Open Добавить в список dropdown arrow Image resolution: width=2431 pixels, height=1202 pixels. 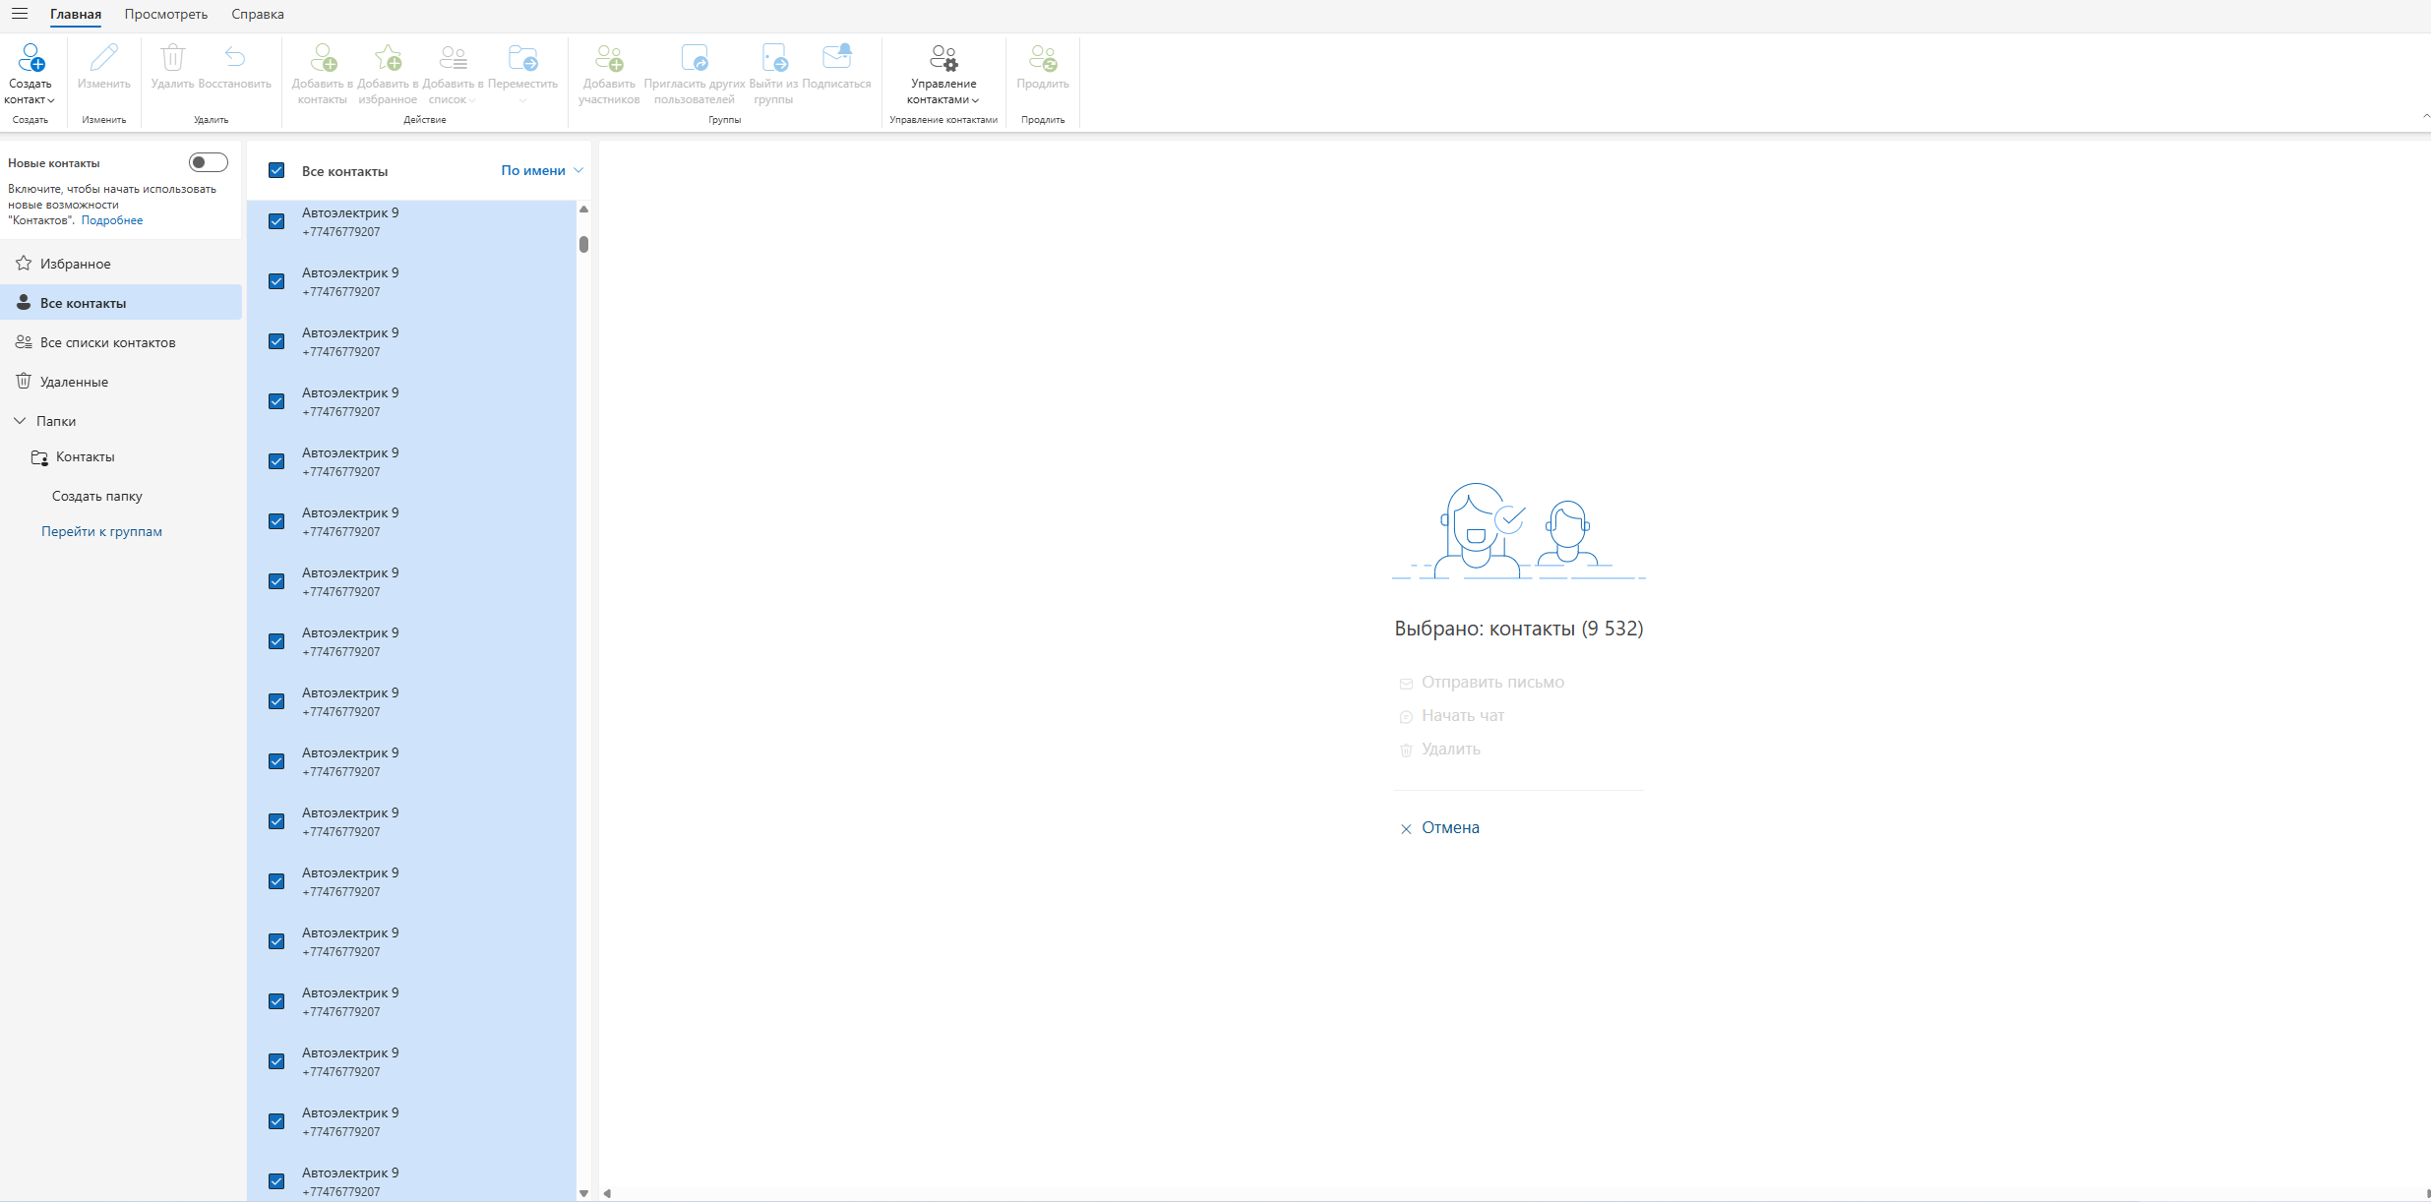tap(472, 100)
